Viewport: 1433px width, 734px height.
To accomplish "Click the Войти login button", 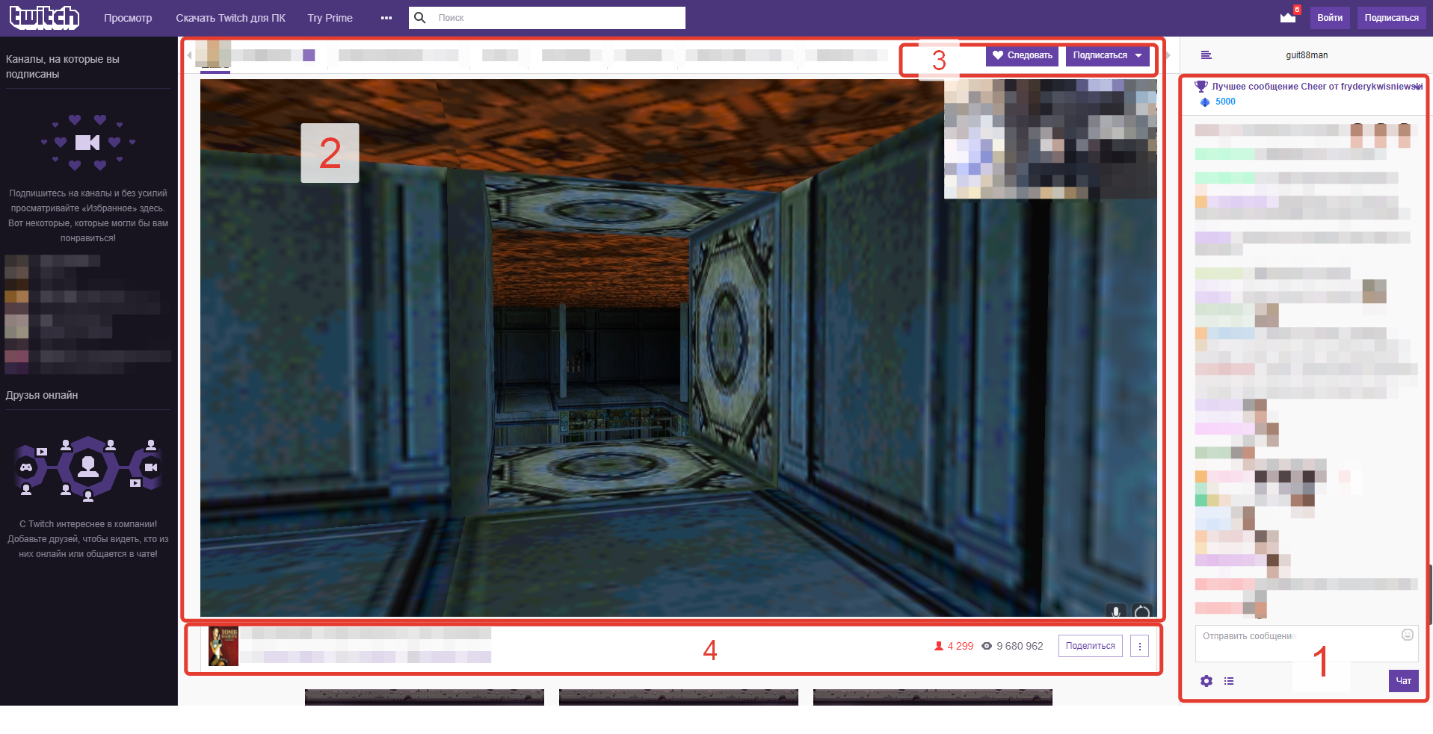I will [1329, 18].
